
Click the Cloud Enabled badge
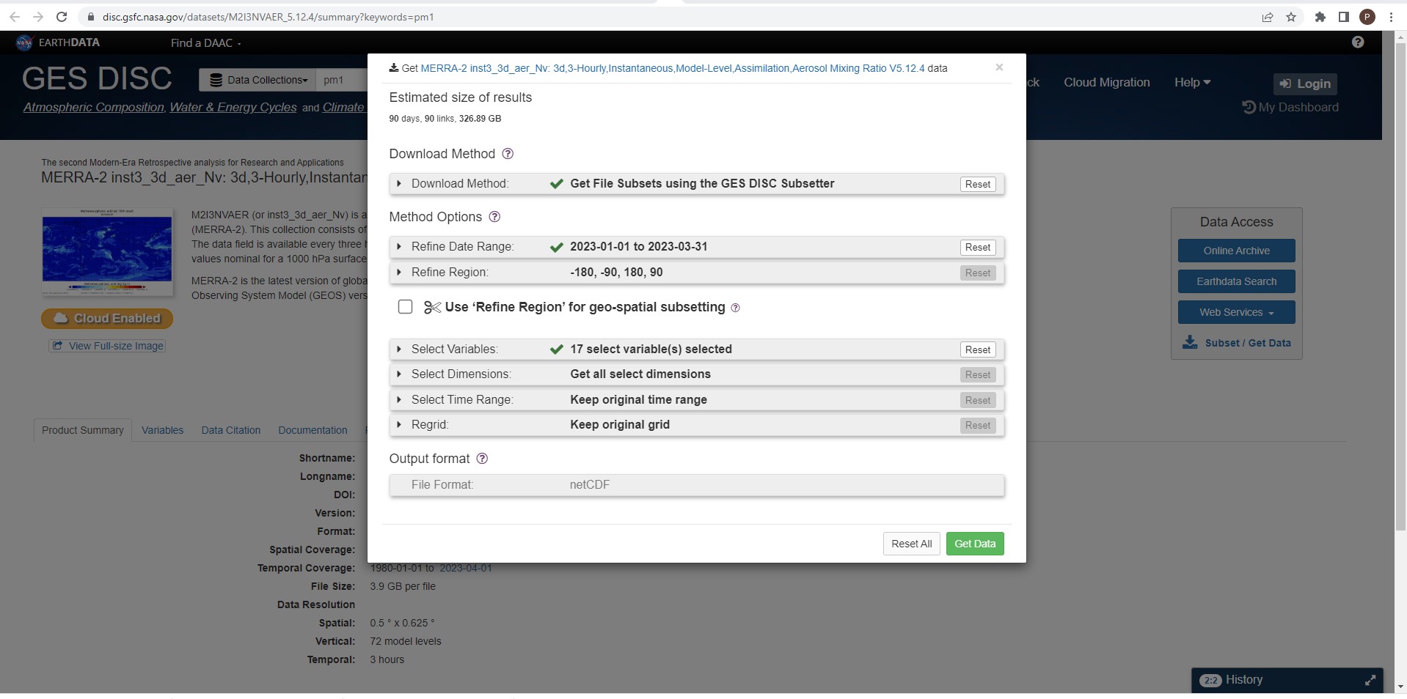106,318
